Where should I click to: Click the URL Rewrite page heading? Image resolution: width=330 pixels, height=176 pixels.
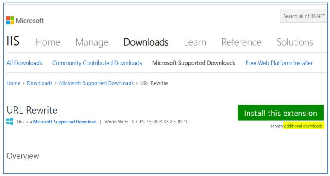pyautogui.click(x=32, y=110)
